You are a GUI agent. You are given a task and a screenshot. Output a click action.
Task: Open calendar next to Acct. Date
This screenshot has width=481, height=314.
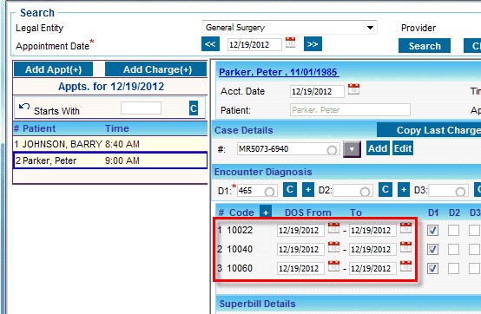(x=353, y=89)
